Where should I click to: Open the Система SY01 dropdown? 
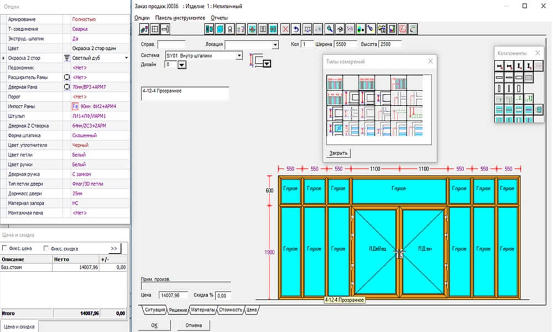pos(239,55)
